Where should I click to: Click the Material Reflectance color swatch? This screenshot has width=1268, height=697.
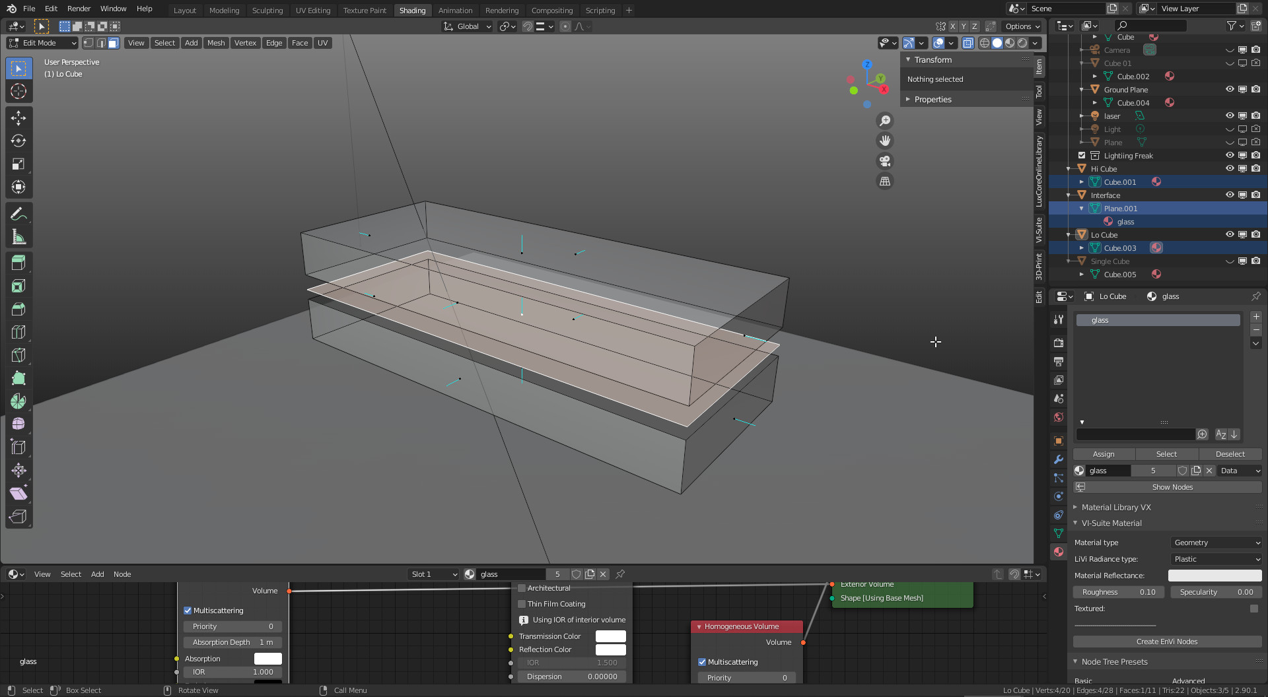tap(1215, 576)
